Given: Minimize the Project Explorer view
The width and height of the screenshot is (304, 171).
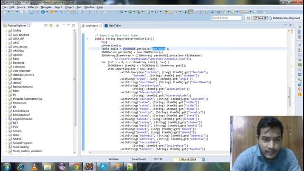Looking at the screenshot, I should pyautogui.click(x=68, y=25).
